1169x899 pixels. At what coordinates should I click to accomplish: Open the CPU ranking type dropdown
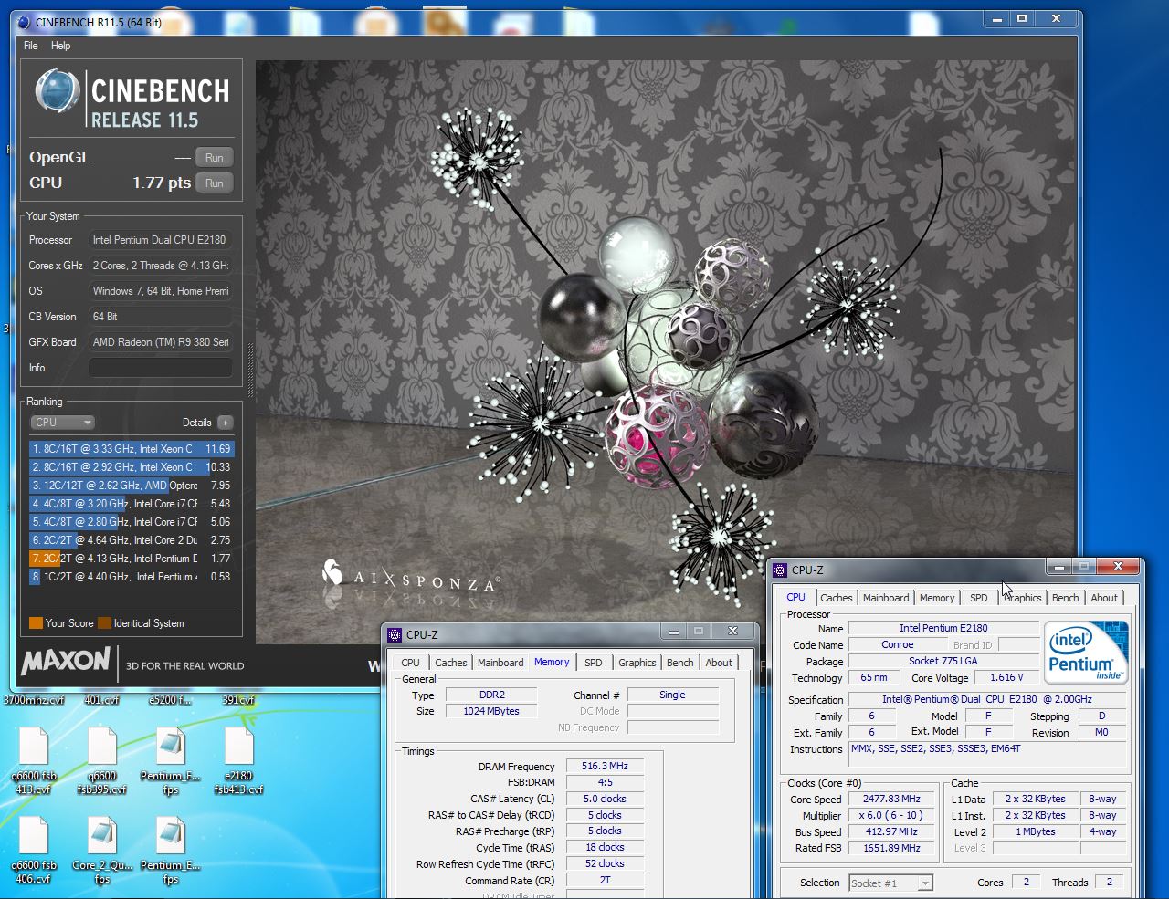(62, 423)
